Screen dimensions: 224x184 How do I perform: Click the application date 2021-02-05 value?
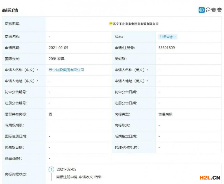coord(58,48)
